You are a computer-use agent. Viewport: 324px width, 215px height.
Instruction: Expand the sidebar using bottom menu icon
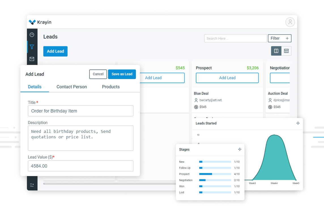tap(32, 185)
